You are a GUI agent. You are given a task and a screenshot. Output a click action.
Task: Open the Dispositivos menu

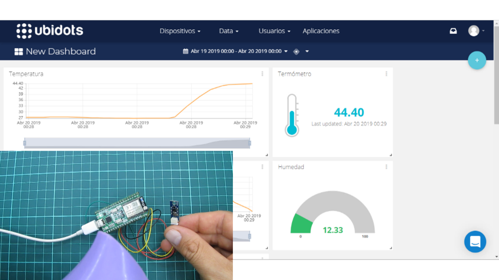pos(180,31)
